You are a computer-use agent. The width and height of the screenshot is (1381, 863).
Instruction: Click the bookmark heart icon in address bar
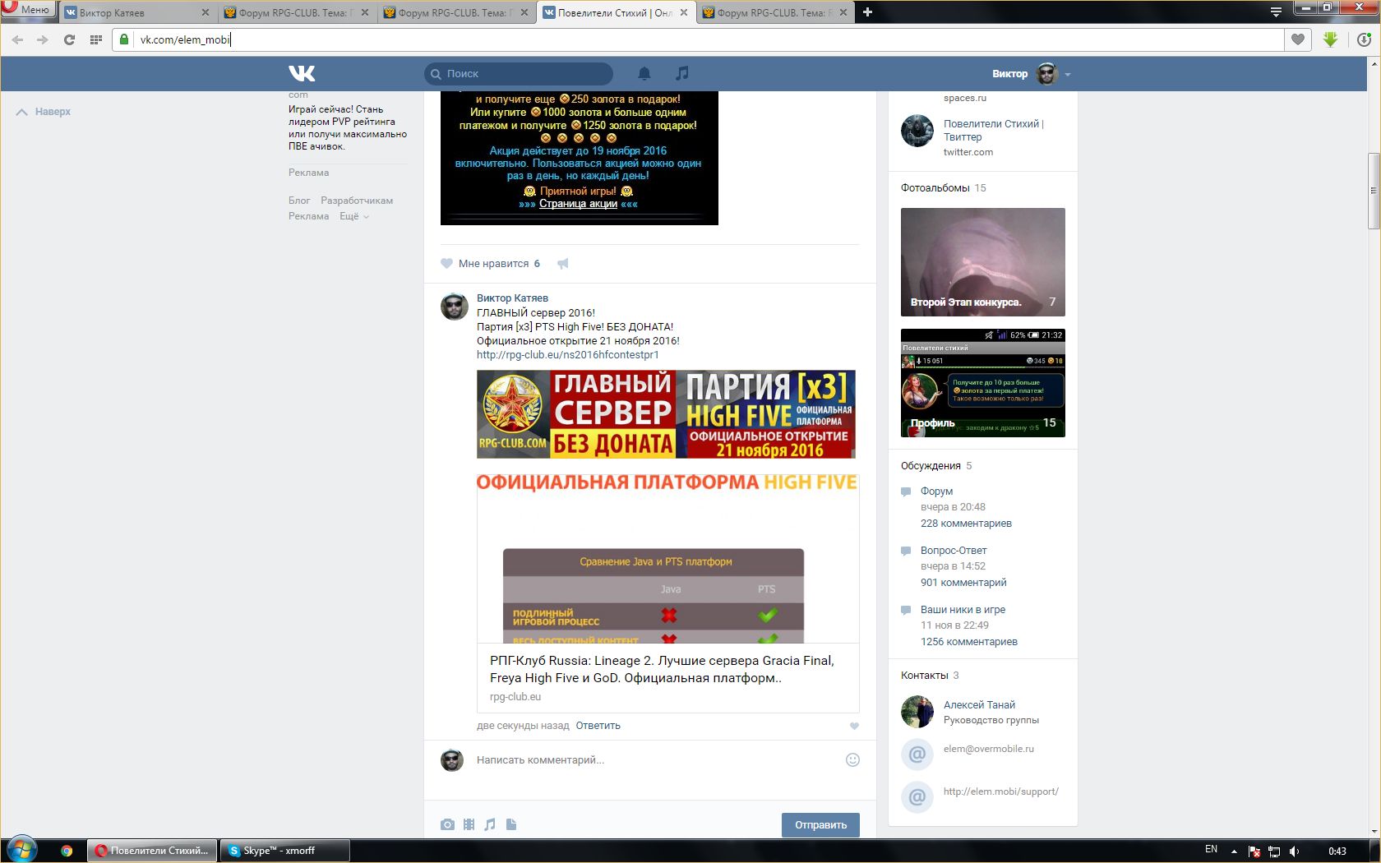1298,39
